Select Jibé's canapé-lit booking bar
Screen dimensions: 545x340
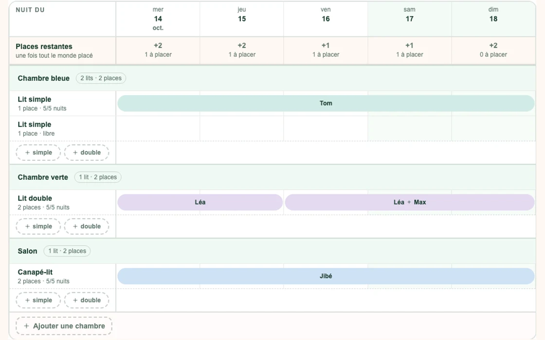[326, 276]
